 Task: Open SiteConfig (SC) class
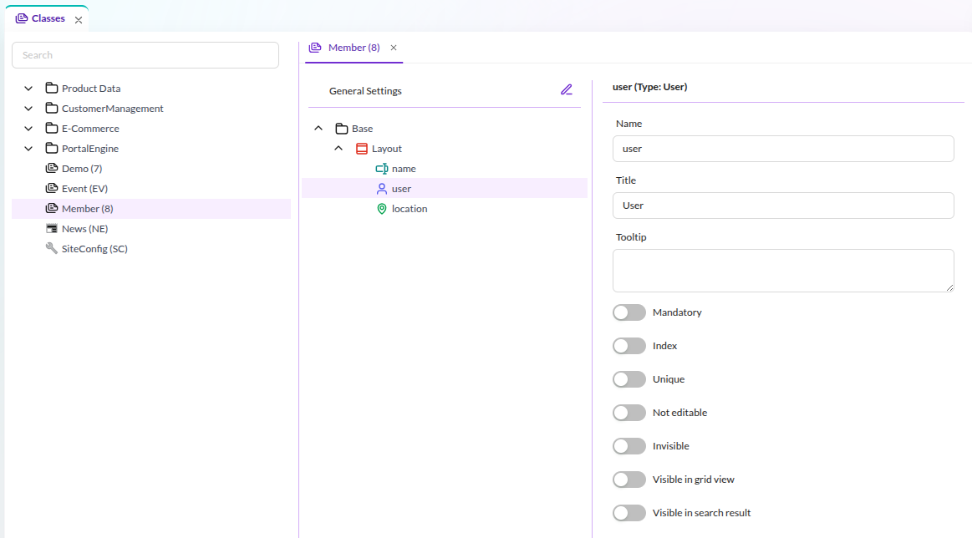94,249
